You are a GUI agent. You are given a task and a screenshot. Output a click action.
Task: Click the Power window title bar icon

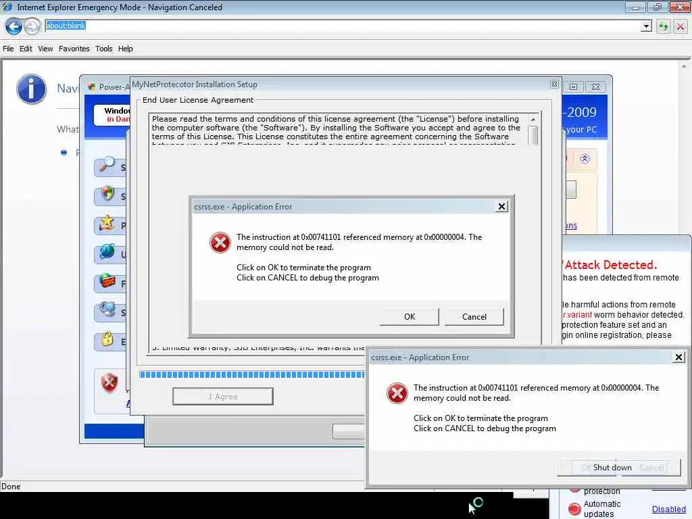[x=91, y=87]
